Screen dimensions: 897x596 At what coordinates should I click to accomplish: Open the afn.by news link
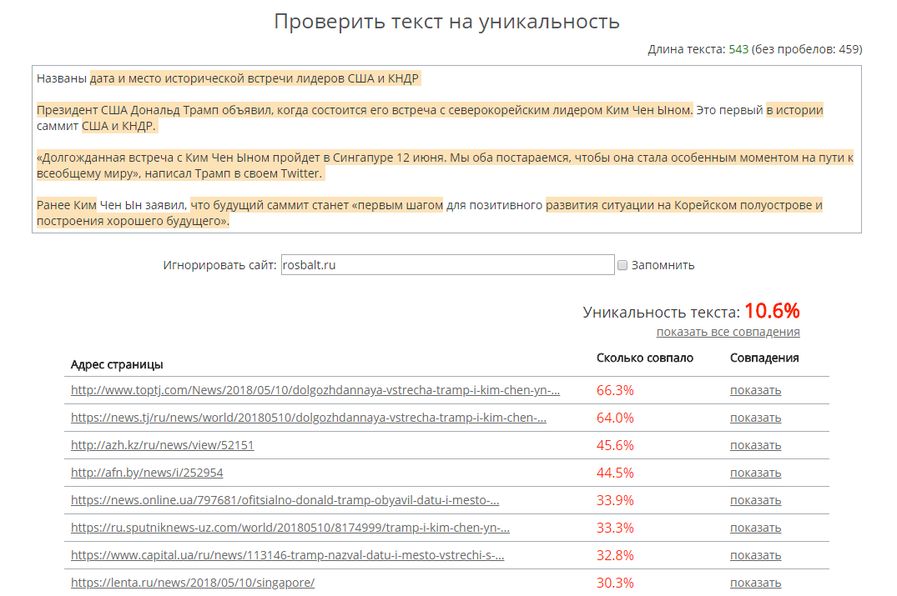(x=147, y=473)
